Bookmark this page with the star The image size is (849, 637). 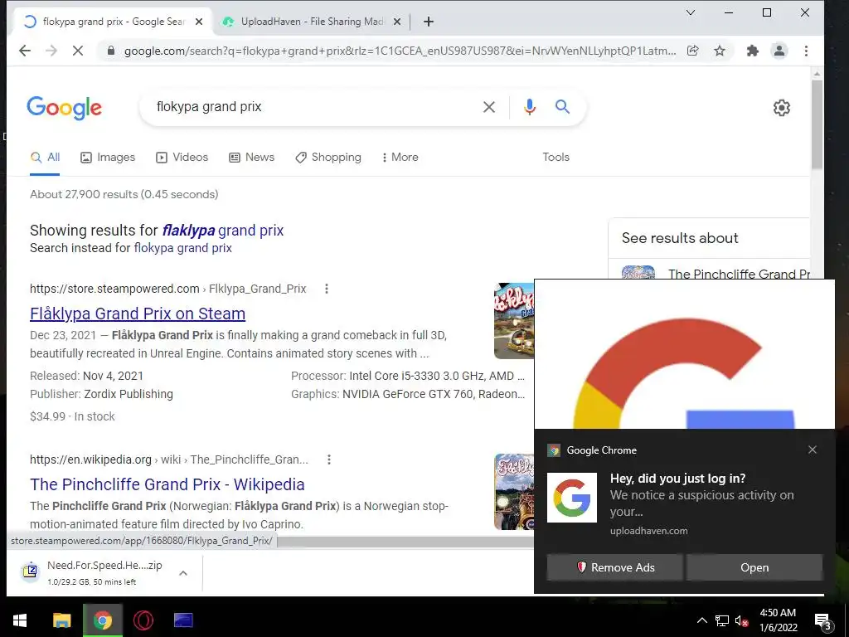point(720,51)
